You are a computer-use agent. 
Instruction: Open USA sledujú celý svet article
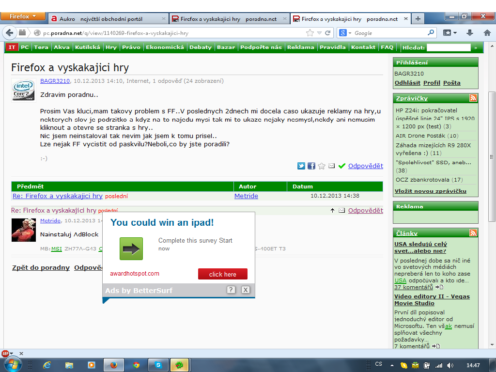pyautogui.click(x=420, y=248)
